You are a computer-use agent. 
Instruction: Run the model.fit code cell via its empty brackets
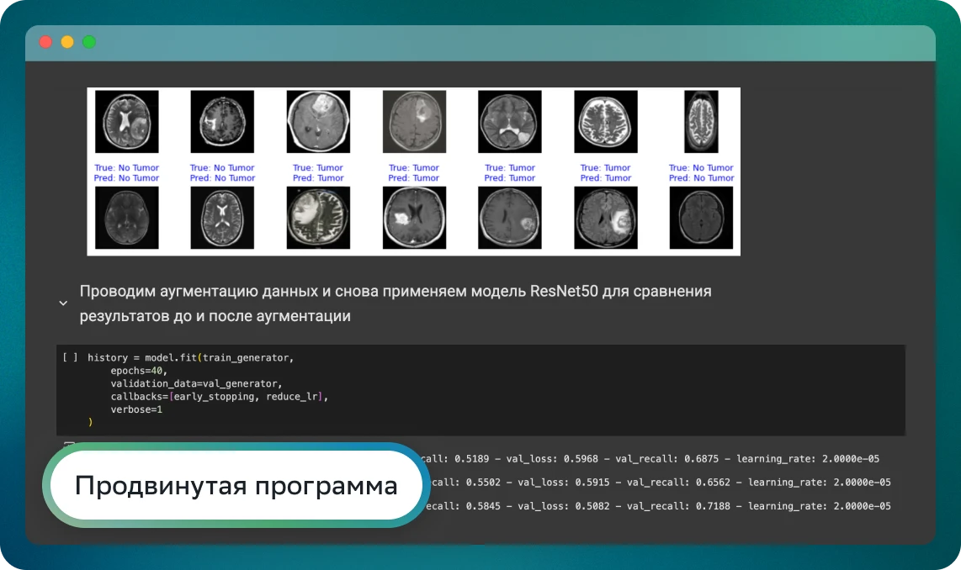pos(70,357)
